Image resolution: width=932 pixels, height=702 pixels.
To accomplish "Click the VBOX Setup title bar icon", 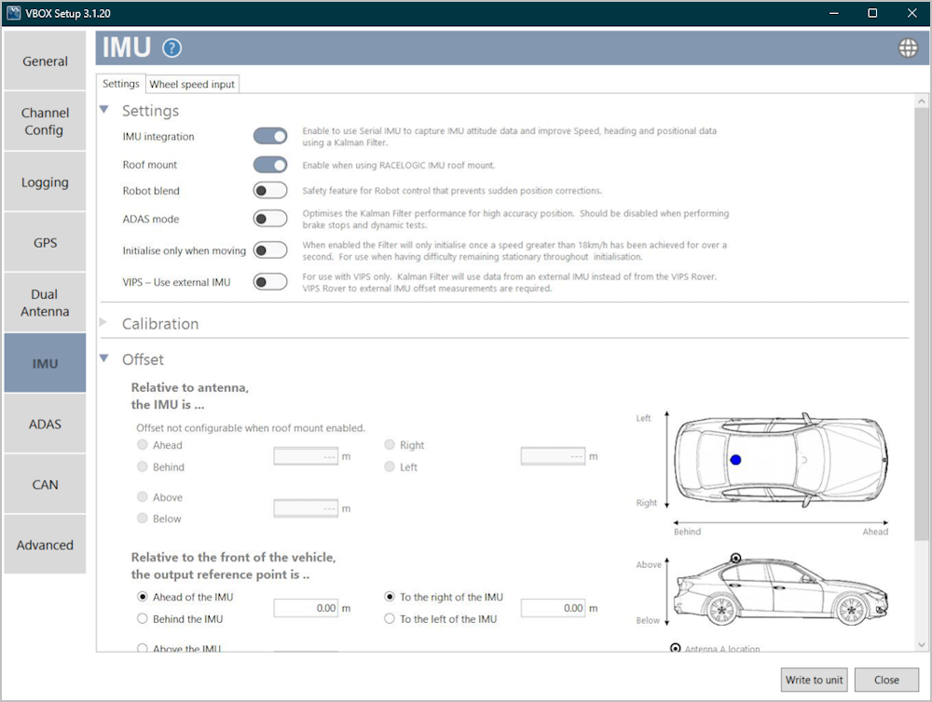I will point(13,13).
